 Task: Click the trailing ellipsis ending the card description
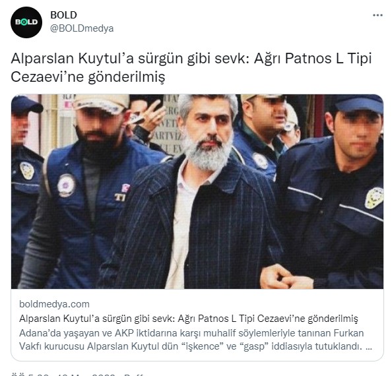tap(369, 347)
